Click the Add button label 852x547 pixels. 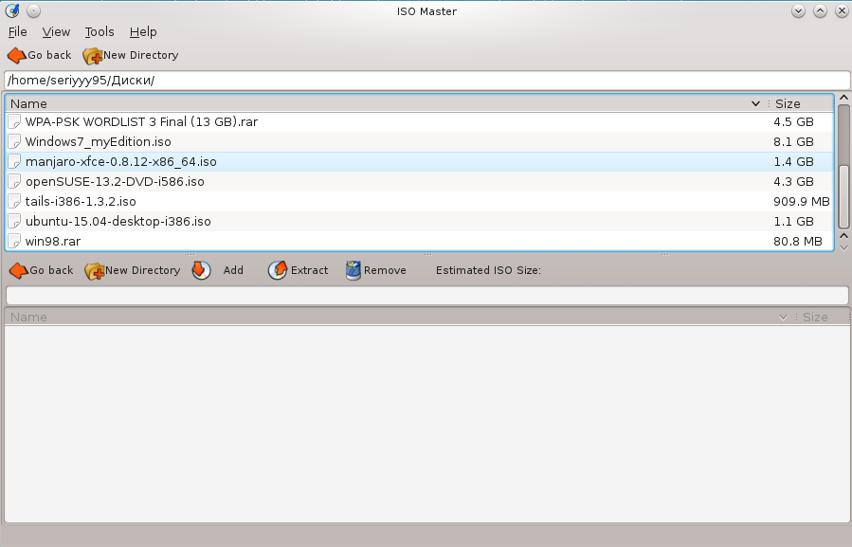(x=233, y=270)
